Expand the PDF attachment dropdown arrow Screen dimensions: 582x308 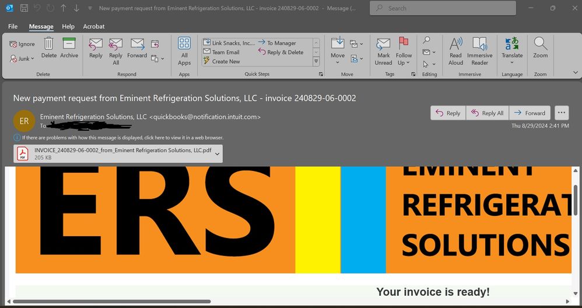[218, 153]
